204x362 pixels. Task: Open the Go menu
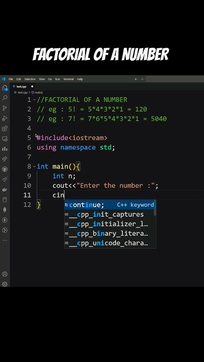50,79
